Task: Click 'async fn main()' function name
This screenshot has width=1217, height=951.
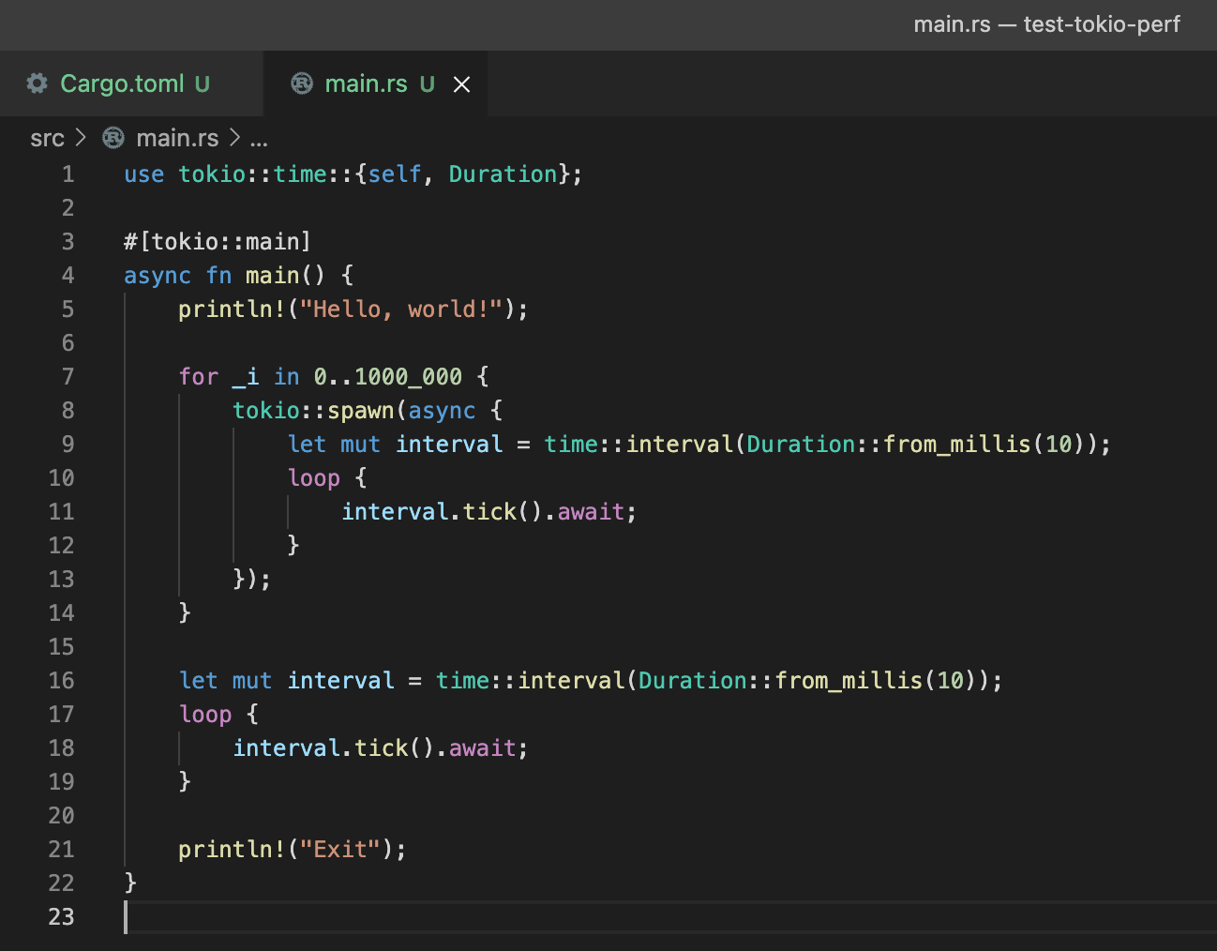Action: pyautogui.click(x=272, y=276)
